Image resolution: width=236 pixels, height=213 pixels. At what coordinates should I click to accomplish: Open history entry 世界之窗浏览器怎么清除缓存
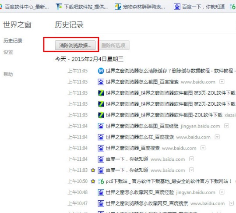pos(171,71)
